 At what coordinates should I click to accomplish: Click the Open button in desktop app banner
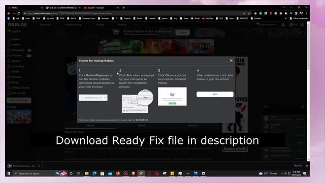[182, 33]
